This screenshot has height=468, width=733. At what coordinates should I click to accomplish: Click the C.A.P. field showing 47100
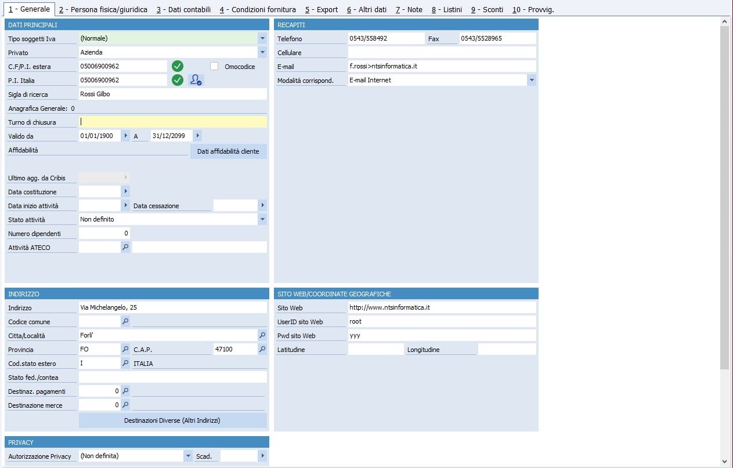click(x=236, y=349)
